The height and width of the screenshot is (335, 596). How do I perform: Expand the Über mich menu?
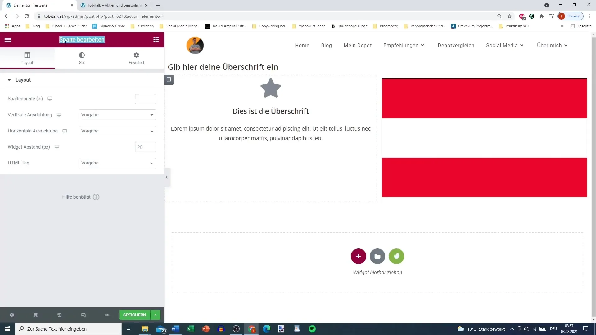pos(552,45)
